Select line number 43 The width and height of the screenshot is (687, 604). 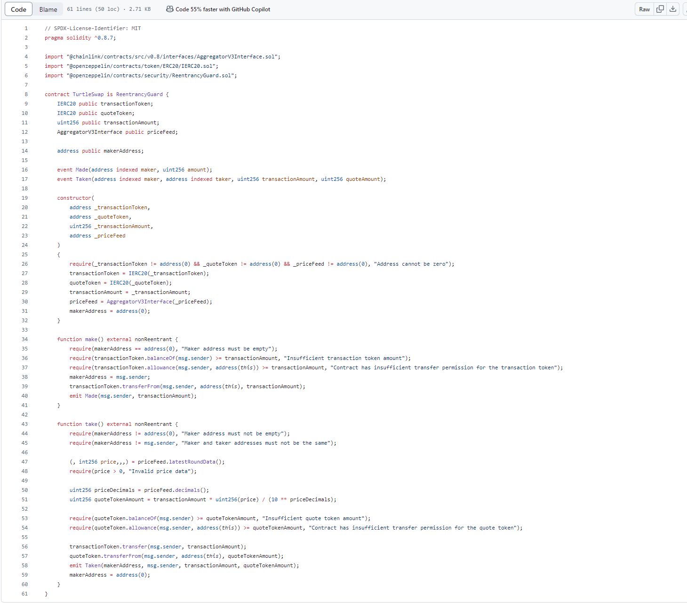point(24,424)
